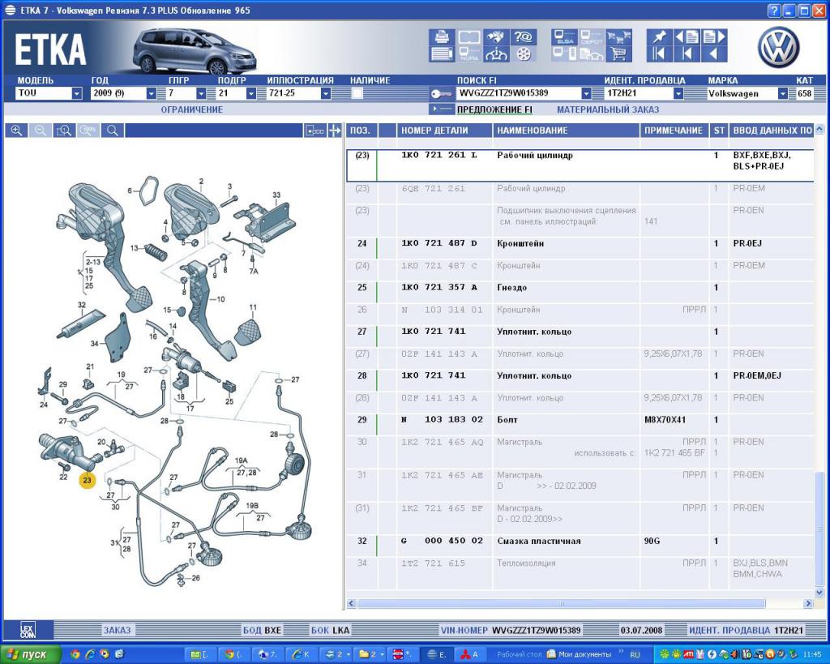Click the taskbar clock 11:45
Screen dimensions: 830x664
pos(812,654)
